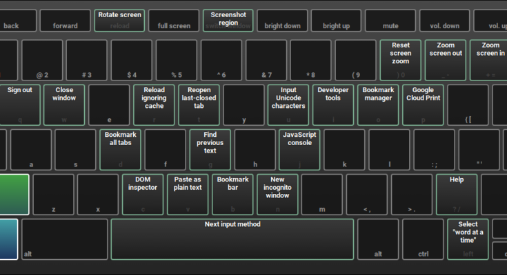Select the New incognito window key
507x275 pixels.
(x=277, y=194)
